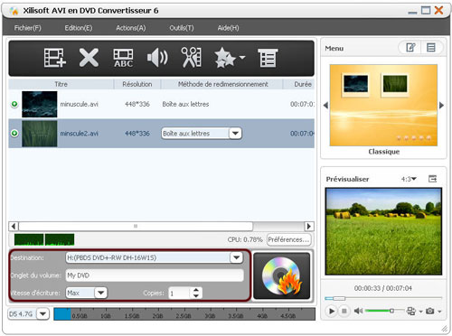Open the Boîte aux lettres resize dropdown
Viewport: 452px width, 336px height.
point(235,133)
